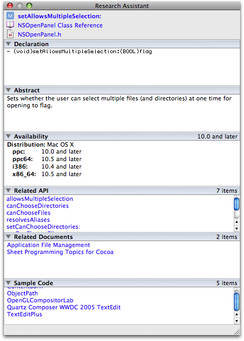Screen dimensions: 244x341
Task: Click the ppc64 availability row
Action: click(x=47, y=159)
